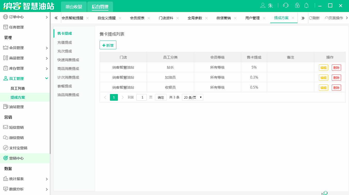Open the 任务管理 module in sidebar
Image resolution: width=349 pixels, height=195 pixels.
15,27
